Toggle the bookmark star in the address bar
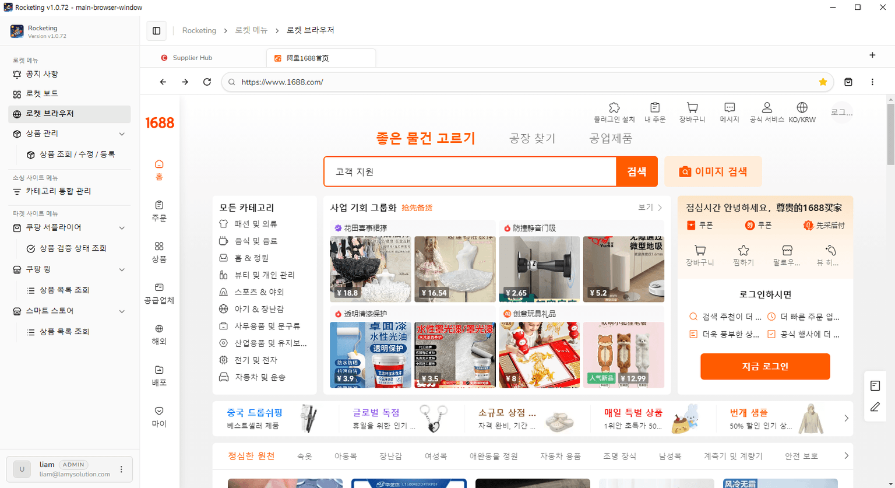Image resolution: width=895 pixels, height=488 pixels. tap(823, 82)
